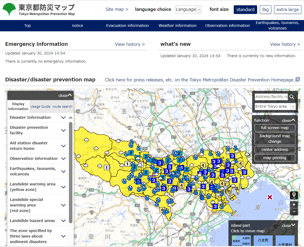Open View history under Emergency information

point(130,44)
